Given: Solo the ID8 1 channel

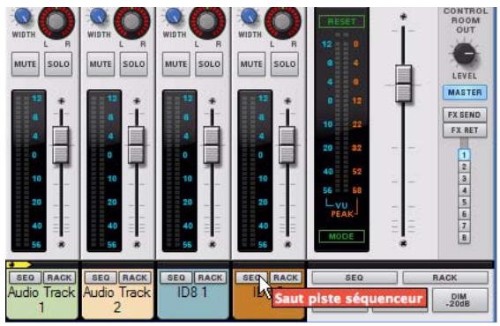Looking at the screenshot, I should [x=209, y=64].
